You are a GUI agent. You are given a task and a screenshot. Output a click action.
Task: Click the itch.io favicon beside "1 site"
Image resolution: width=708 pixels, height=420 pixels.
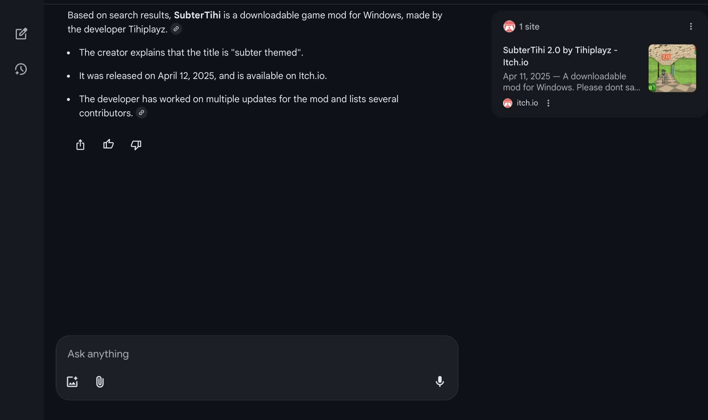click(x=509, y=27)
